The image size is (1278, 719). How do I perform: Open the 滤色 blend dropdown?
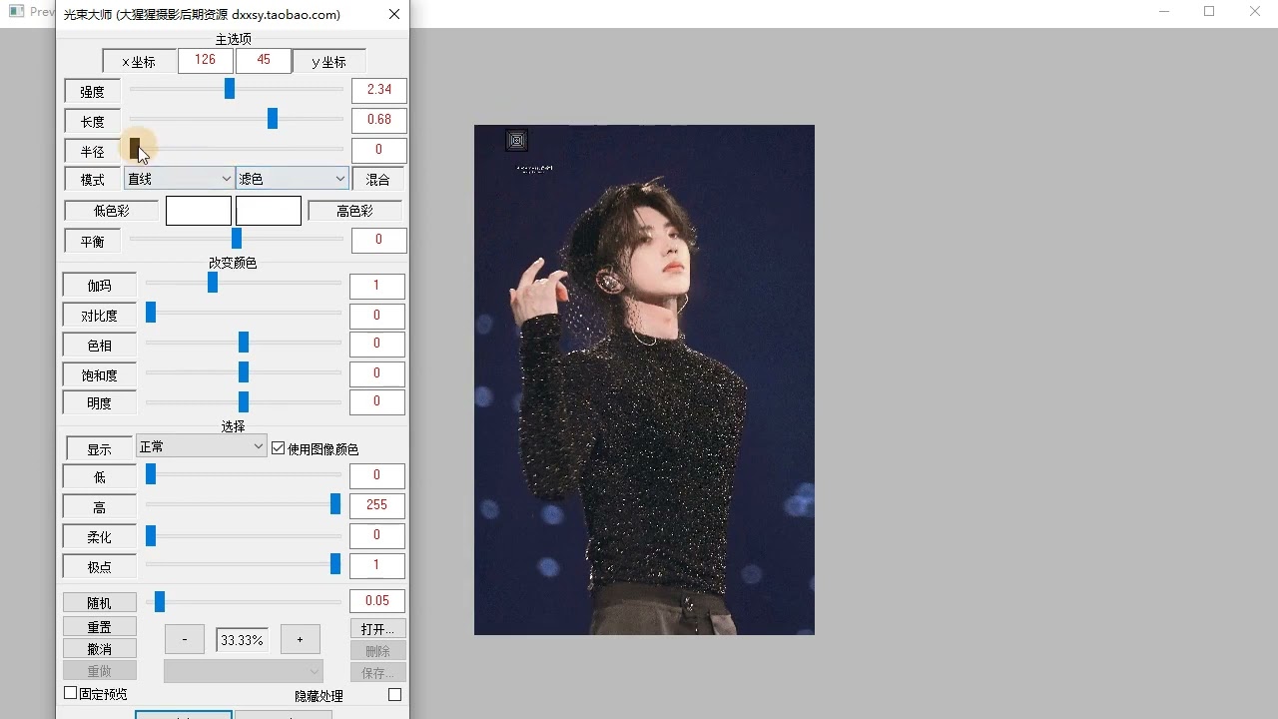tap(293, 179)
